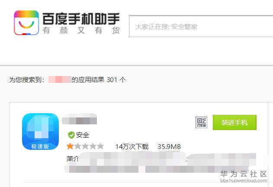Click the 有颜又有货 slogan text
Viewport: 273px width, 187px height.
tap(81, 30)
